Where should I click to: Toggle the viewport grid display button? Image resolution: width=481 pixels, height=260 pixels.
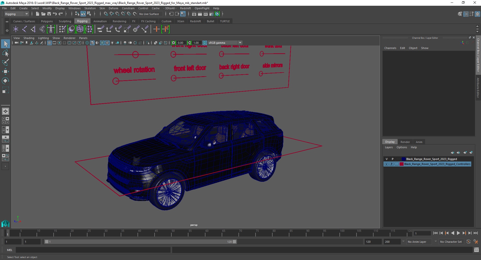[x=49, y=43]
